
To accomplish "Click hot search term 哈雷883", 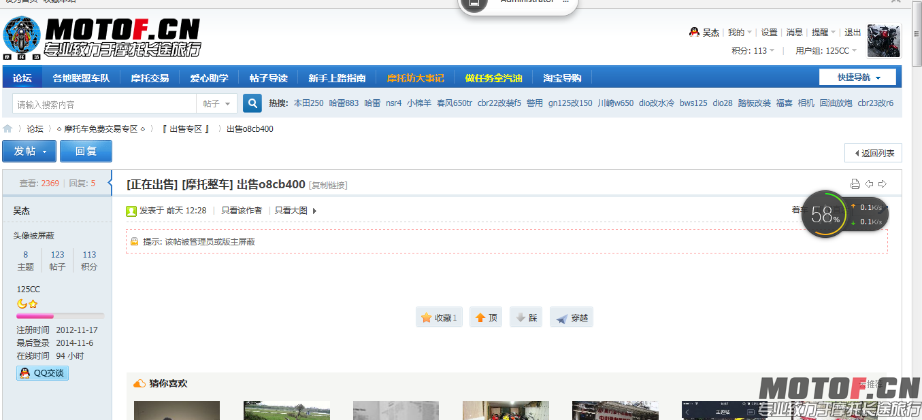I will [344, 103].
